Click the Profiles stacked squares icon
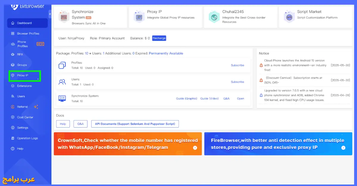 [x=62, y=65]
